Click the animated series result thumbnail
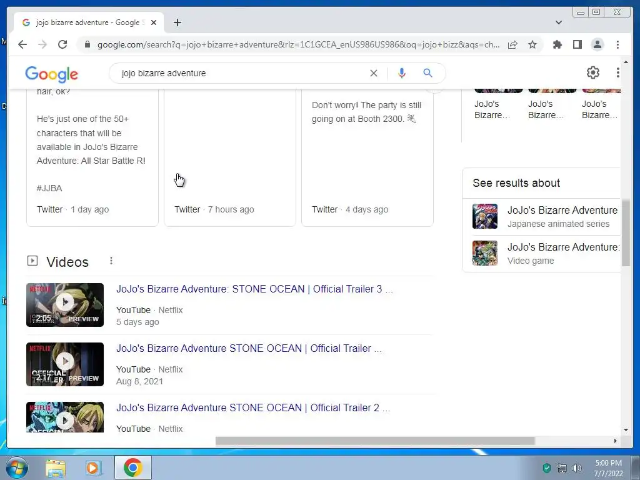The image size is (640, 480). [485, 216]
